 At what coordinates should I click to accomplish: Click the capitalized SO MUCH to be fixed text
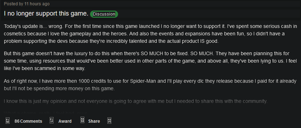(x=164, y=54)
